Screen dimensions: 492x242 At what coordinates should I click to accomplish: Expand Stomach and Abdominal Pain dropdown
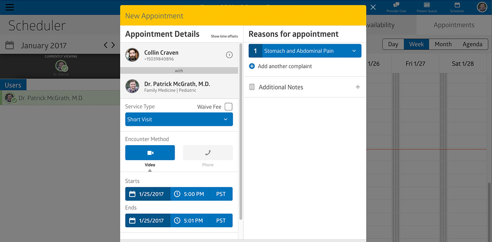pos(354,51)
